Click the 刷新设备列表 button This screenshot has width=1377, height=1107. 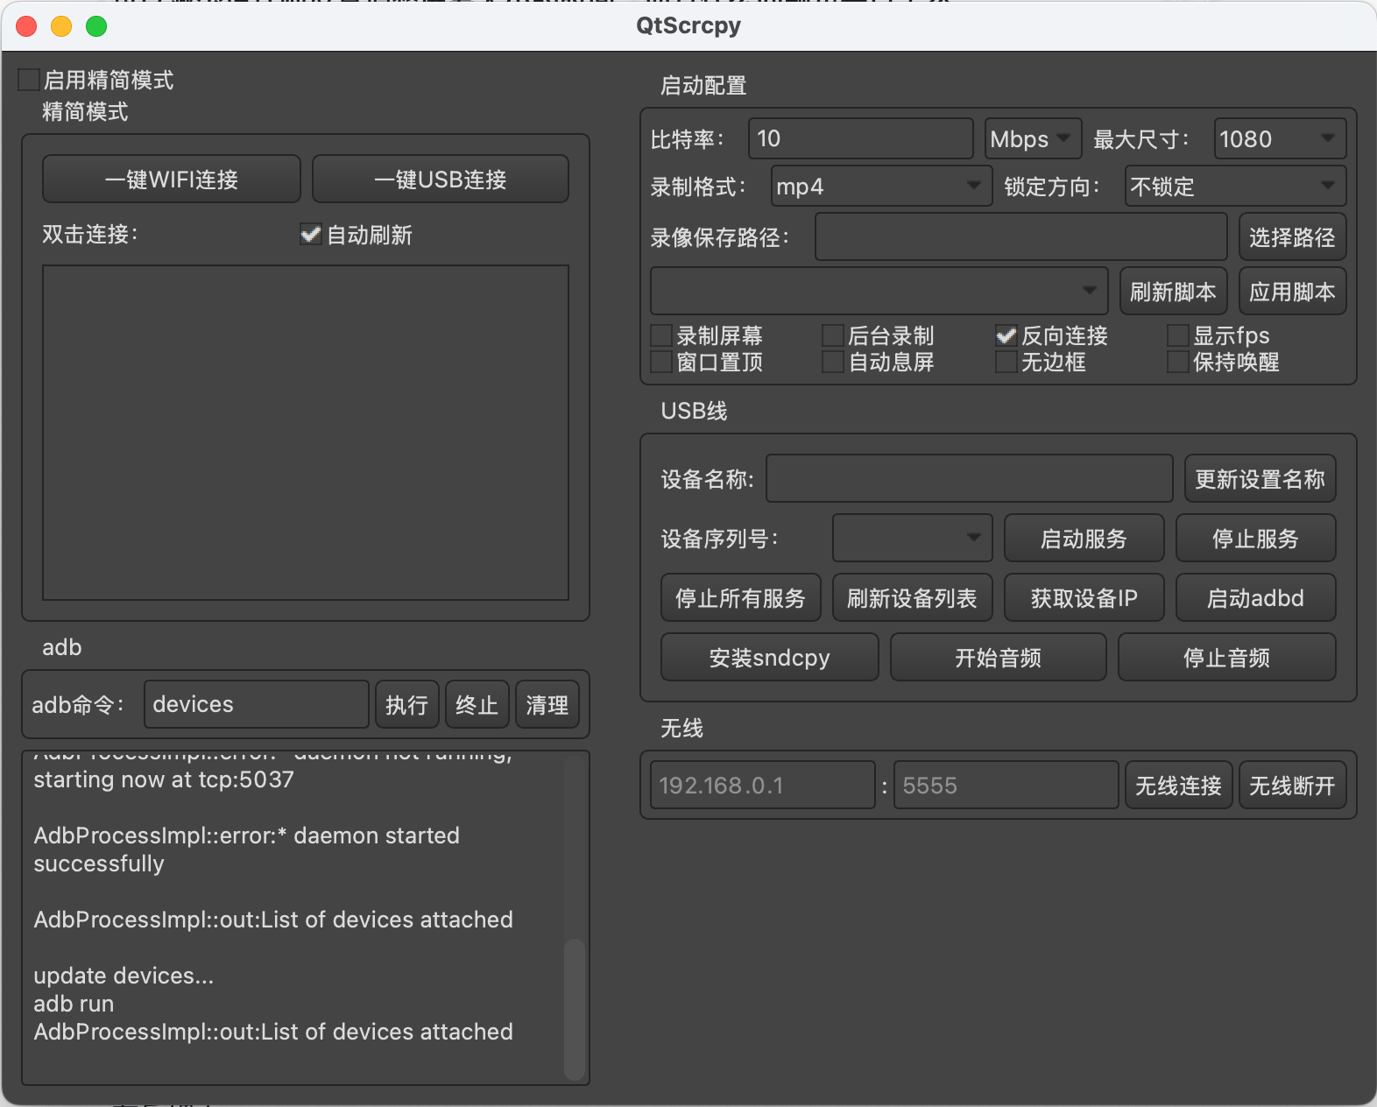(x=913, y=598)
